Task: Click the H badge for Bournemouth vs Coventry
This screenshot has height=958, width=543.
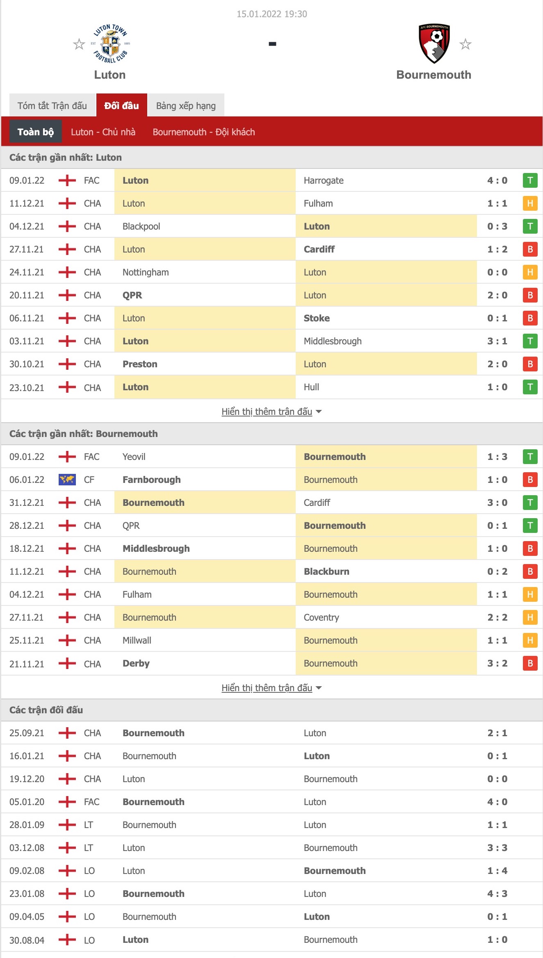Action: pos(530,617)
